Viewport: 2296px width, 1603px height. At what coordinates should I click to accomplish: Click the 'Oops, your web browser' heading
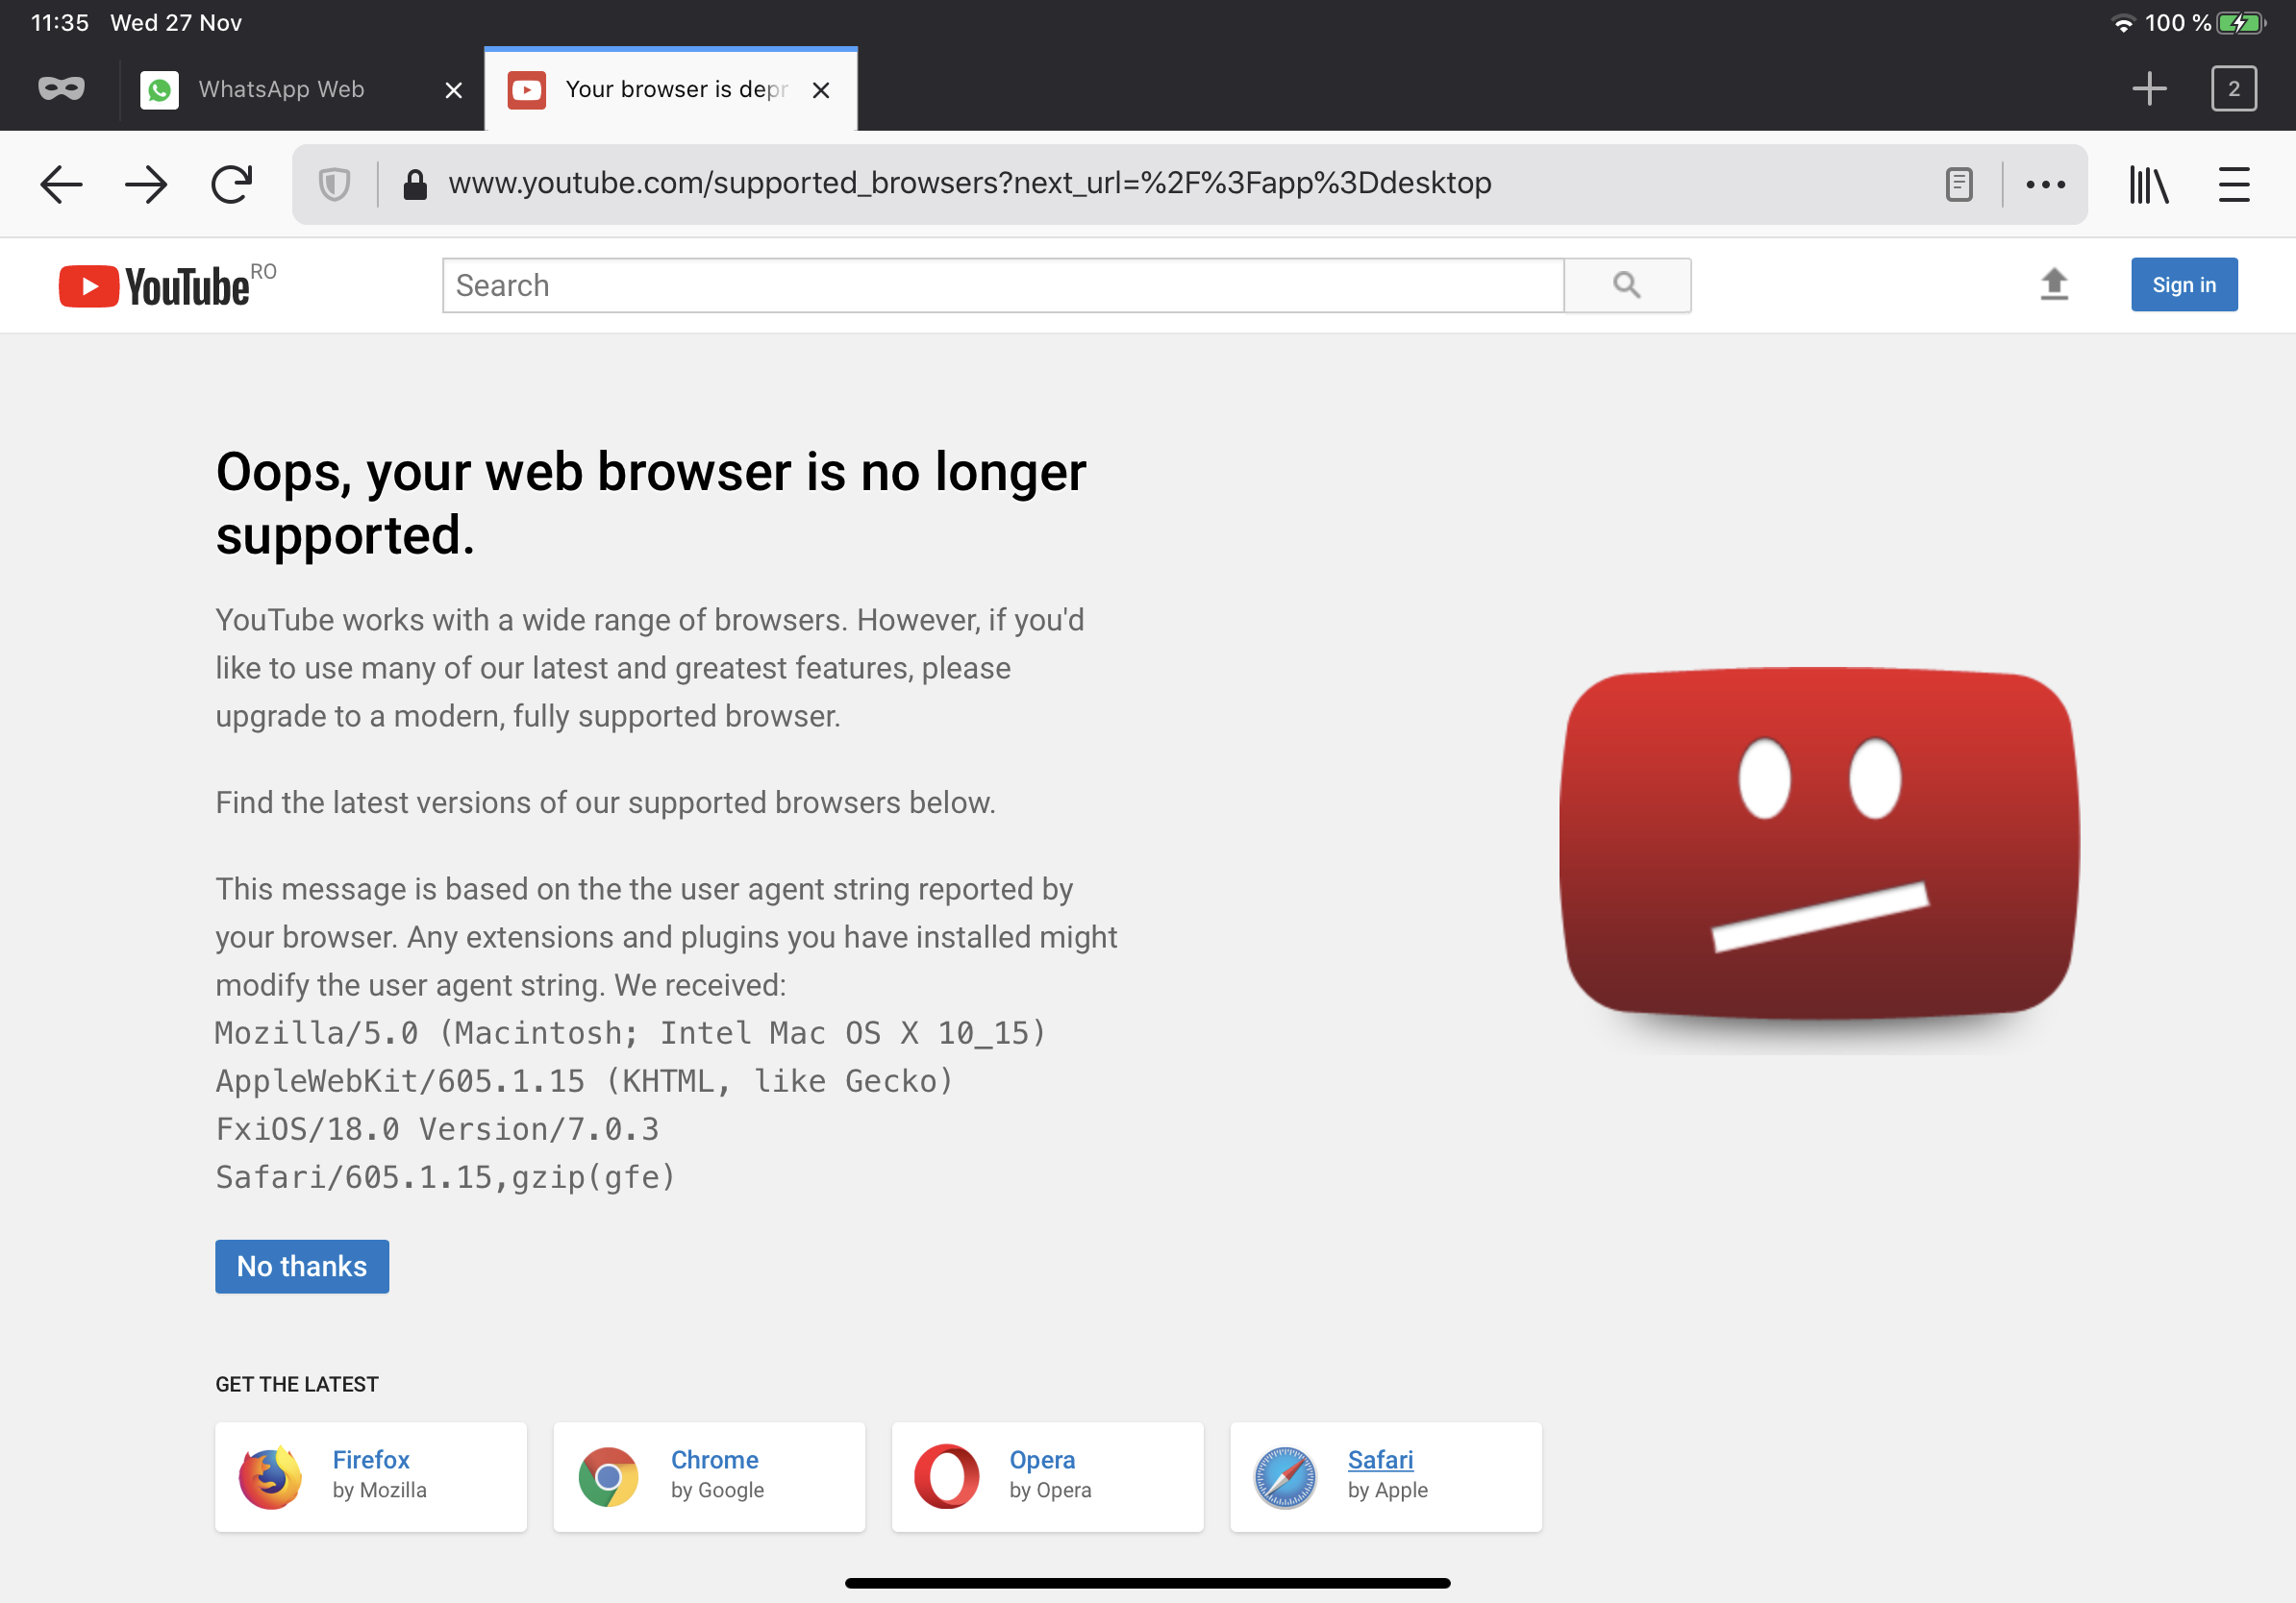(651, 503)
